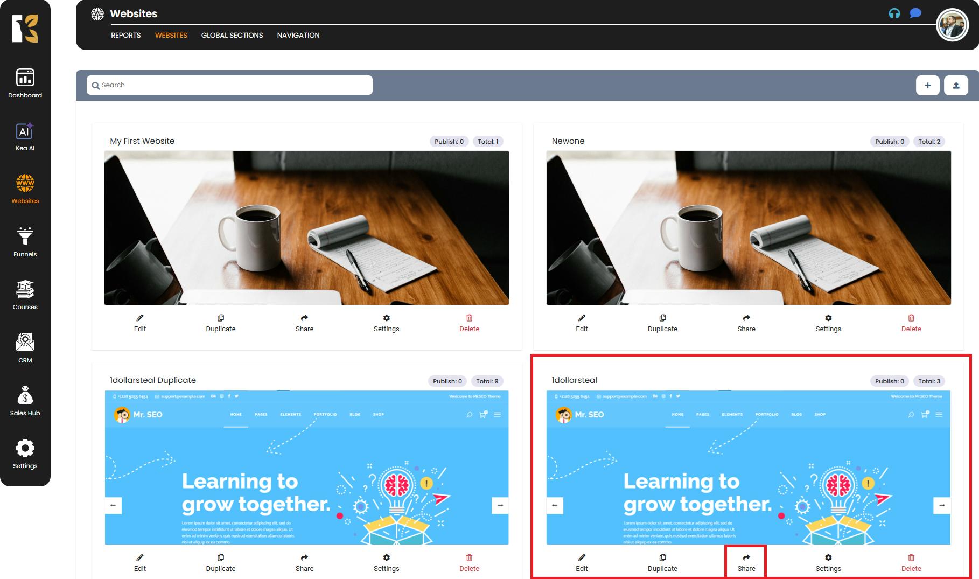Open the user profile avatar
The height and width of the screenshot is (579, 979).
coord(952,25)
